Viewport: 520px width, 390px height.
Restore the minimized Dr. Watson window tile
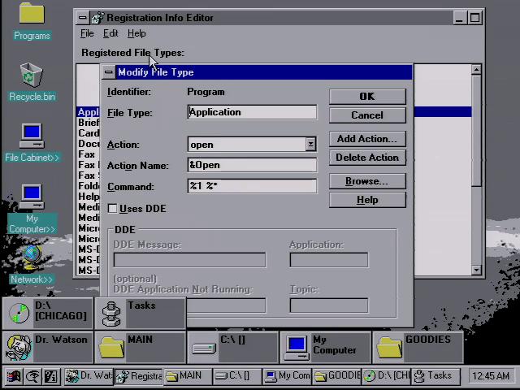coord(48,348)
